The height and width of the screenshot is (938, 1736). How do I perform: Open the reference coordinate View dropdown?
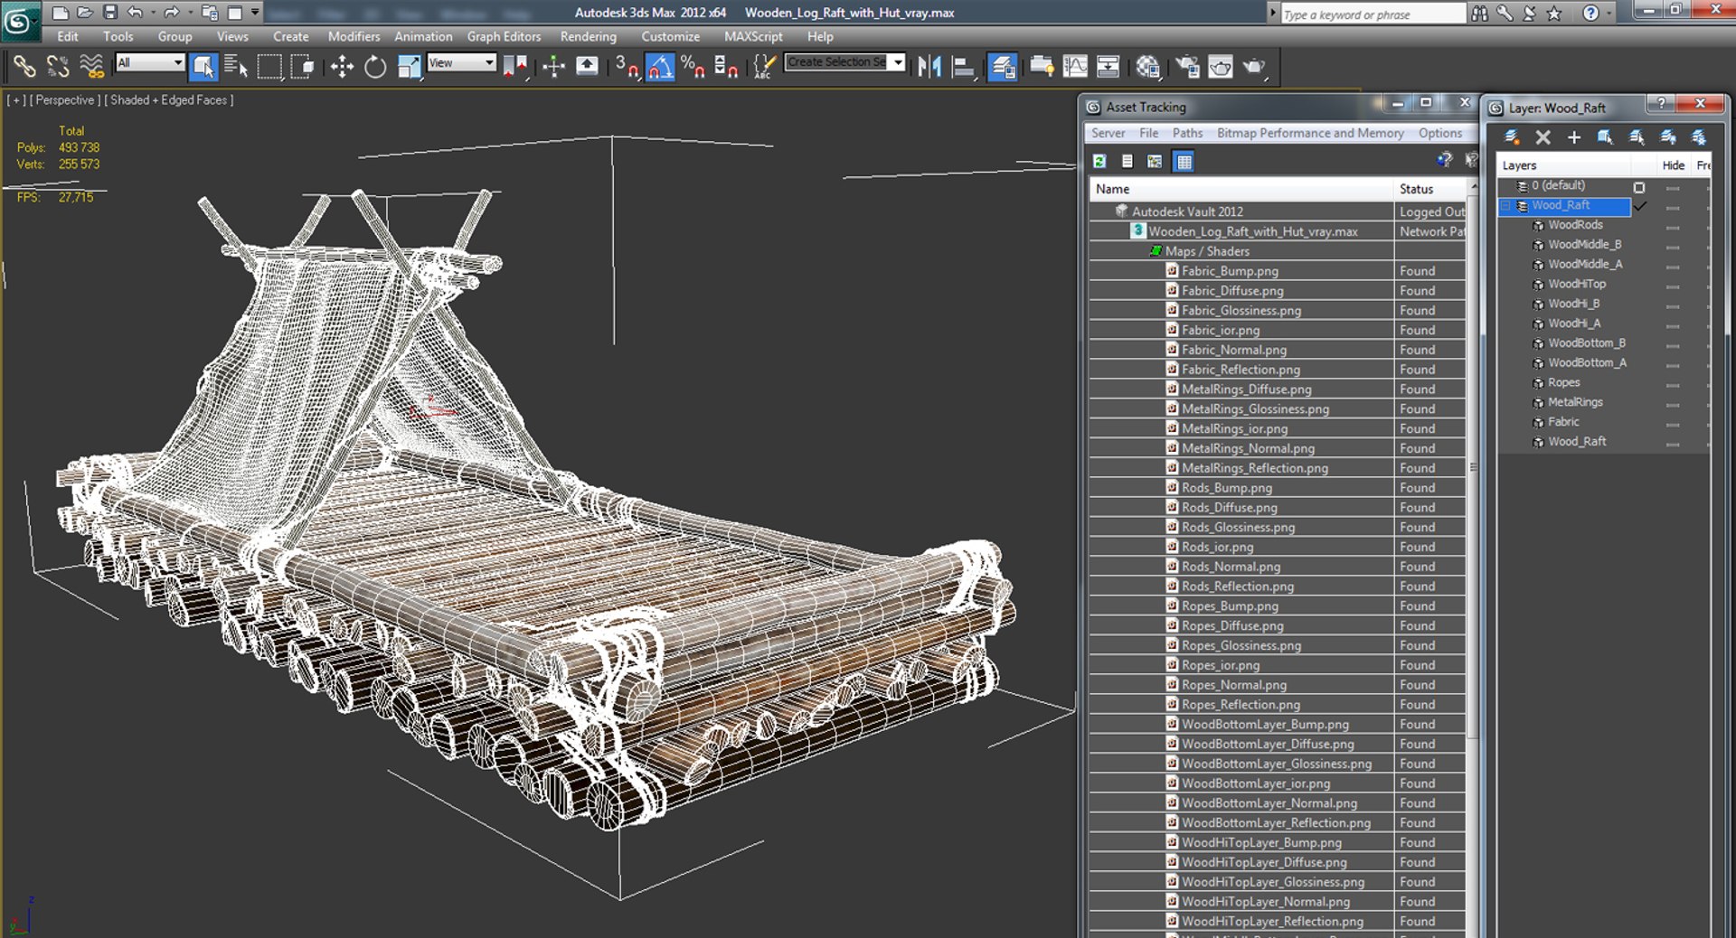pyautogui.click(x=462, y=62)
